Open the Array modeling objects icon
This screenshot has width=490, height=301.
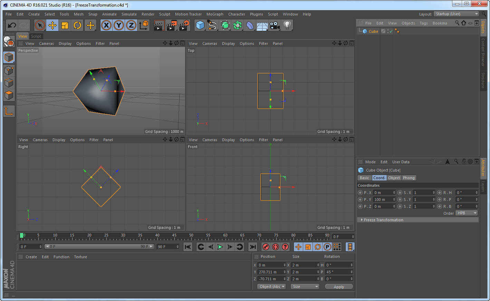point(238,25)
